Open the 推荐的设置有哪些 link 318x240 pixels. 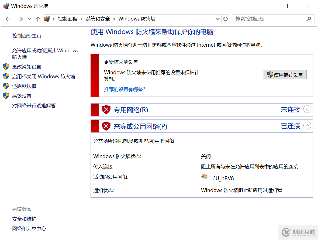pyautogui.click(x=125, y=89)
